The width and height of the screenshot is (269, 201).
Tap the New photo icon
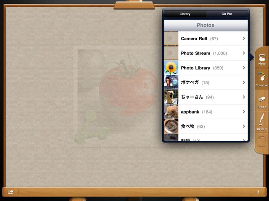pos(262,58)
